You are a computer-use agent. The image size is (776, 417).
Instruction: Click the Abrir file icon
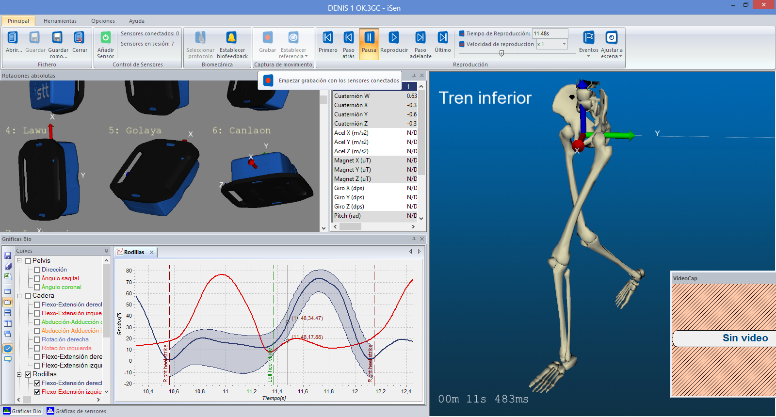pos(13,38)
